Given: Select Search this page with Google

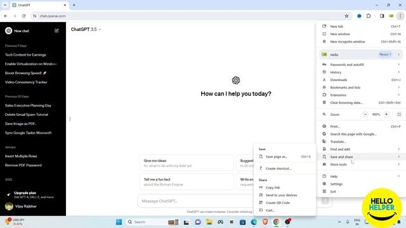Looking at the screenshot, I should coord(361,134).
